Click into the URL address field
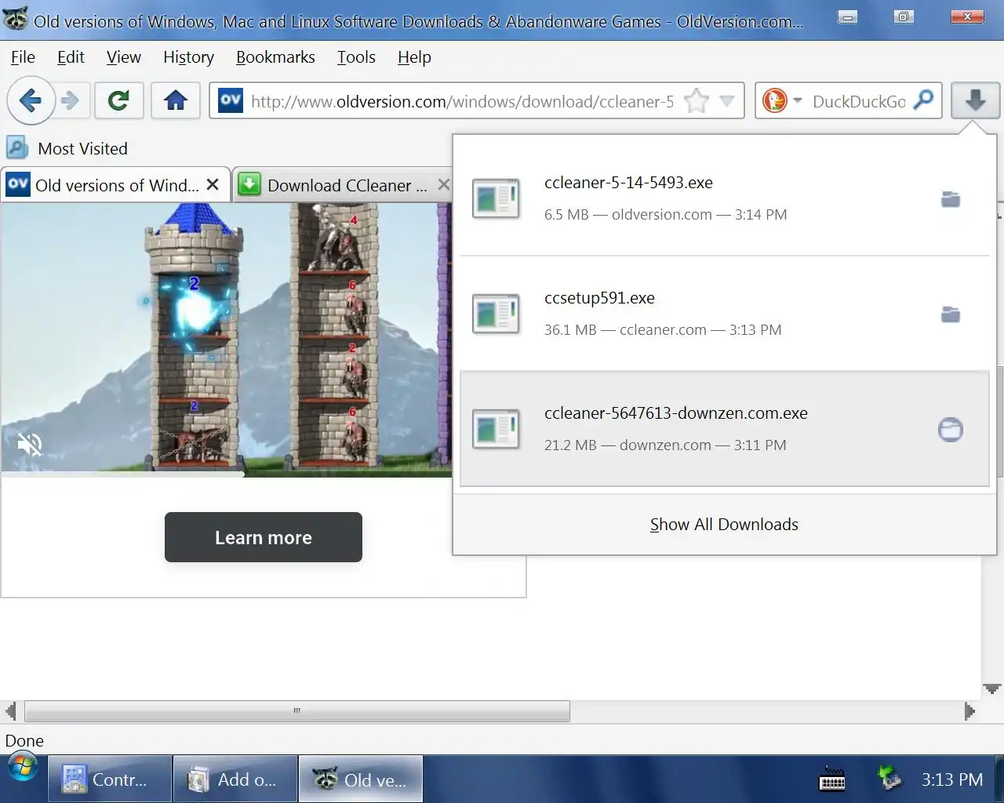The height and width of the screenshot is (803, 1004). click(x=462, y=101)
